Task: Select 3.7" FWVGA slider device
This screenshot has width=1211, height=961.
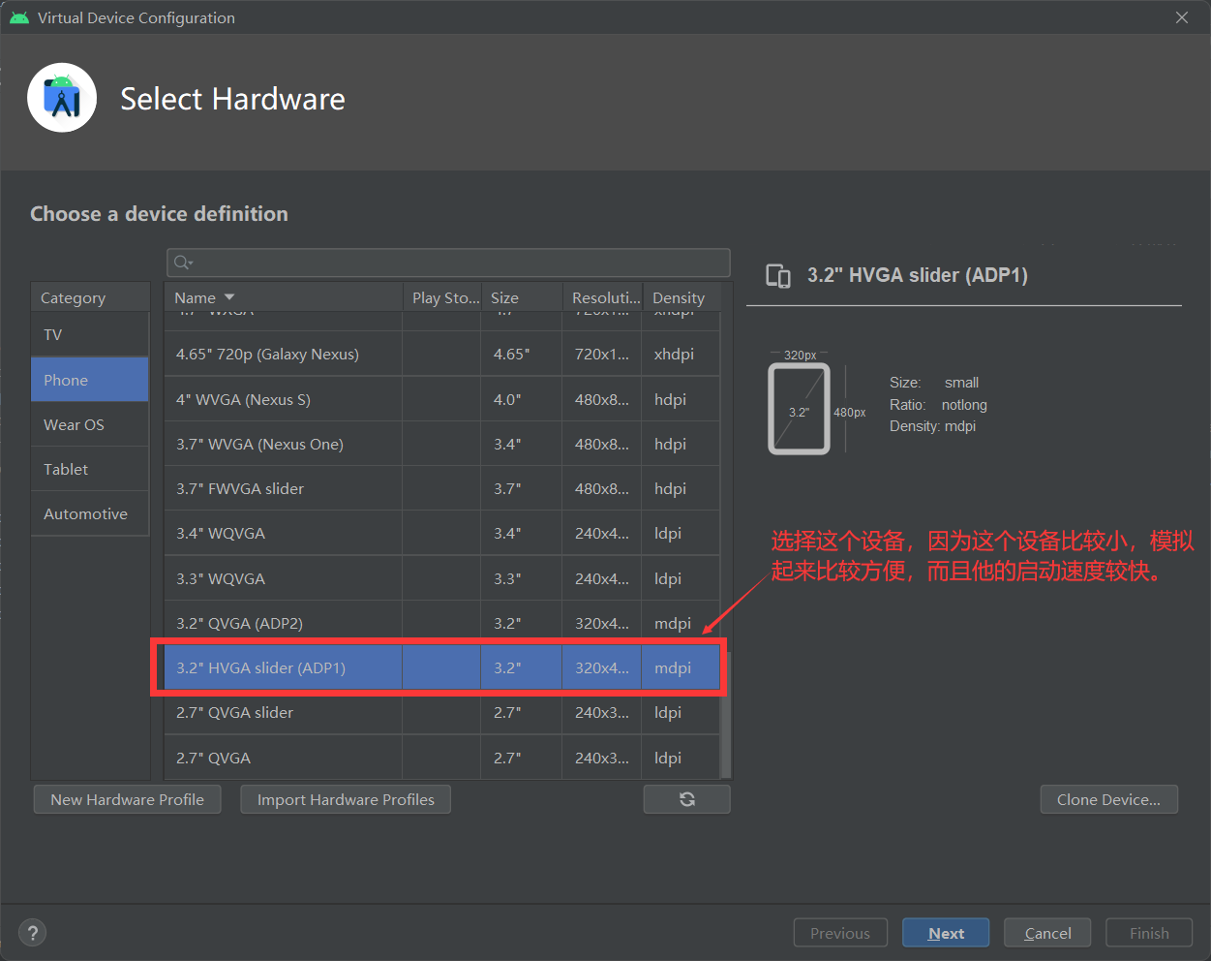Action: (x=442, y=488)
